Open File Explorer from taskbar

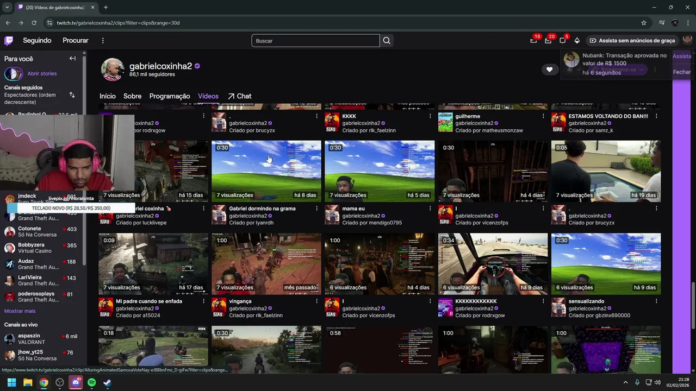tap(28, 382)
